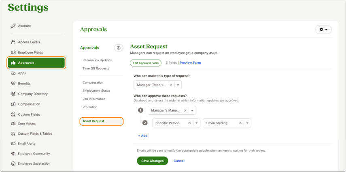Image resolution: width=346 pixels, height=172 pixels.
Task: Click the Employee Satisfaction smiley icon
Action: [13, 163]
